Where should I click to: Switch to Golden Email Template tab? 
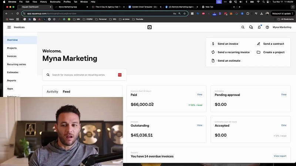[145, 7]
